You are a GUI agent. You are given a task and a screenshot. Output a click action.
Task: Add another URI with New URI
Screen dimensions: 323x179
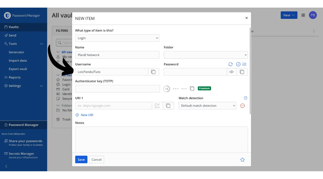[x=85, y=115]
